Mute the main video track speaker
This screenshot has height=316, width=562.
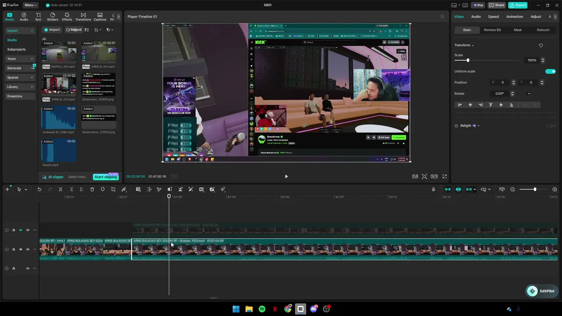(x=28, y=249)
